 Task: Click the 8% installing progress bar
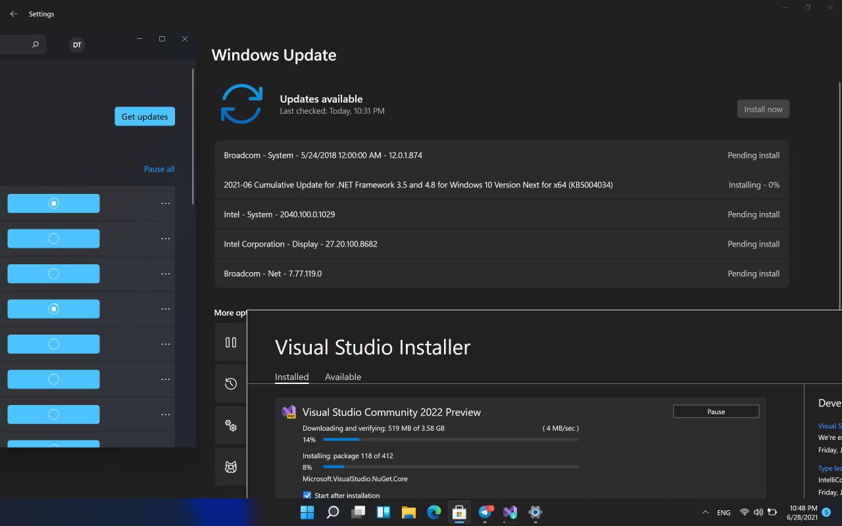coord(451,467)
